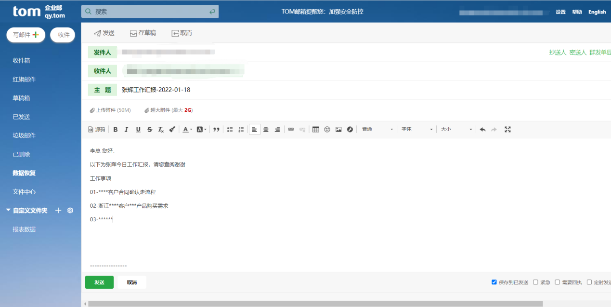Open the emoji smiley picker
The width and height of the screenshot is (611, 307).
tap(327, 129)
